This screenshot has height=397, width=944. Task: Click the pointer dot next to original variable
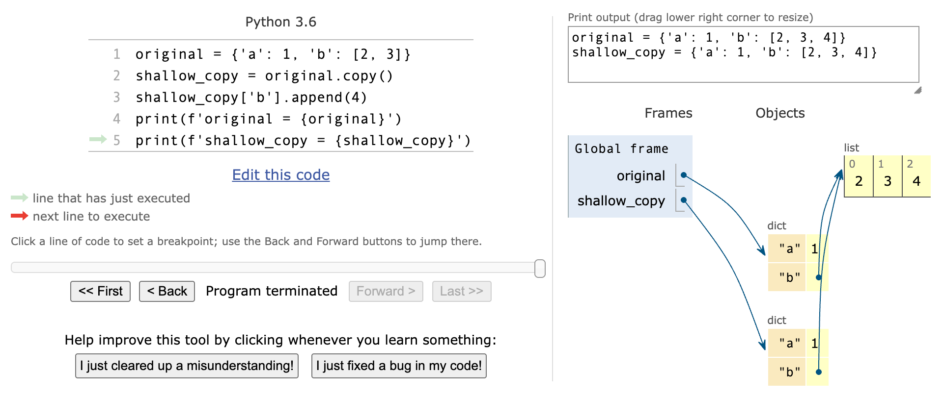(x=684, y=175)
